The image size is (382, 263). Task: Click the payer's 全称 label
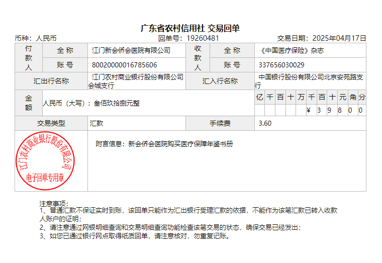[65, 50]
